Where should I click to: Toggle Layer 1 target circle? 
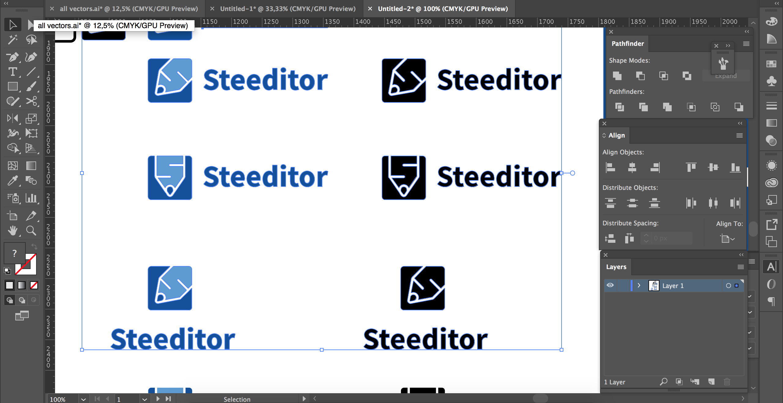coord(728,286)
